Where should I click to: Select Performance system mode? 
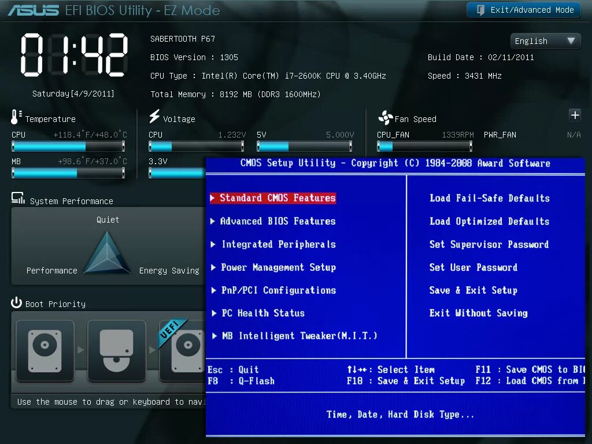click(x=51, y=271)
